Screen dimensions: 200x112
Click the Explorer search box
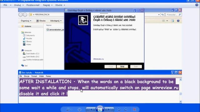pos(173,15)
